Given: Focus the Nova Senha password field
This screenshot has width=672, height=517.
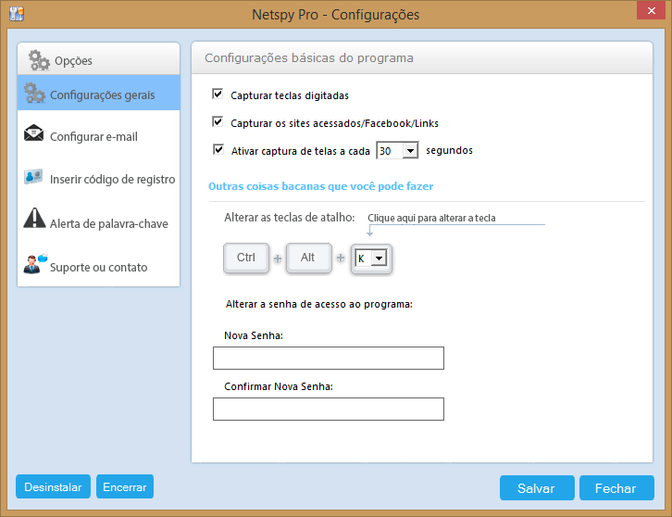Looking at the screenshot, I should [x=329, y=359].
